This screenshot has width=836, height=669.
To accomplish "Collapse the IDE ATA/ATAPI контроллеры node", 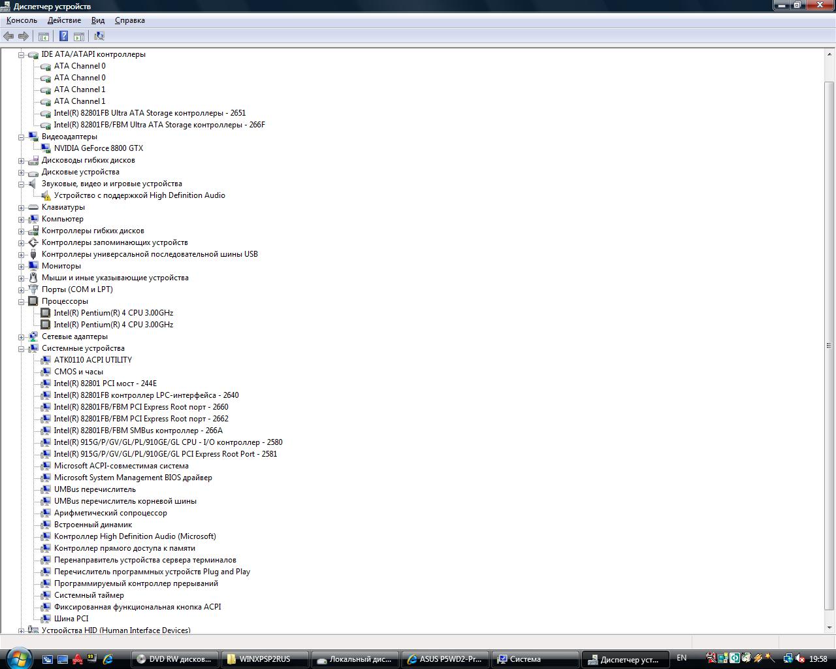I will click(21, 55).
